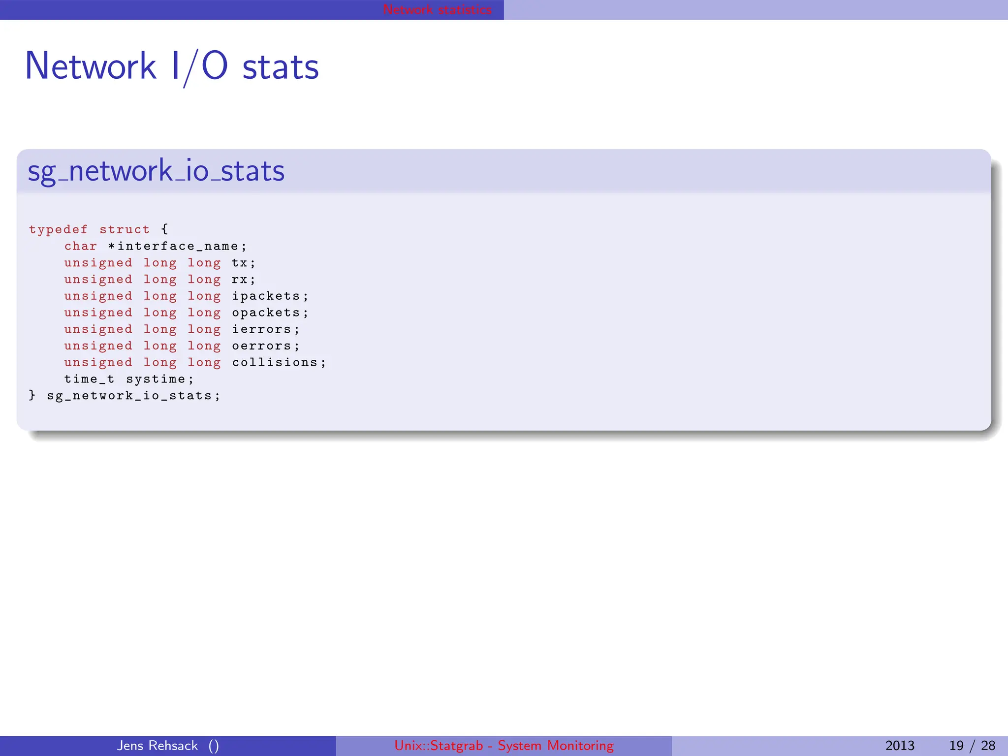Click the 'oerrors;' field line
1008x756 pixels.
[182, 346]
